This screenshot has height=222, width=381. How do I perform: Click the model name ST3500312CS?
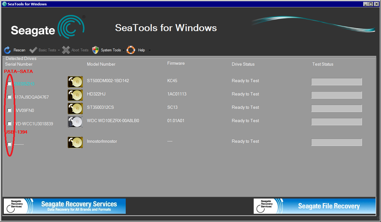[x=100, y=107]
